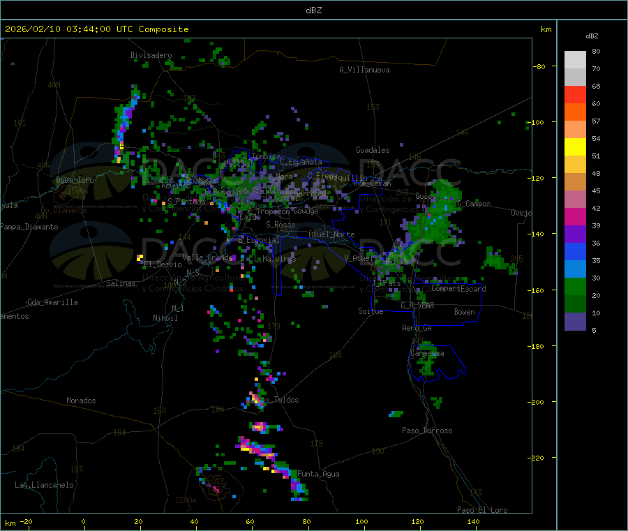The width and height of the screenshot is (628, 531).
Task: Click the 'G_Campos' map label
Action: 474,204
